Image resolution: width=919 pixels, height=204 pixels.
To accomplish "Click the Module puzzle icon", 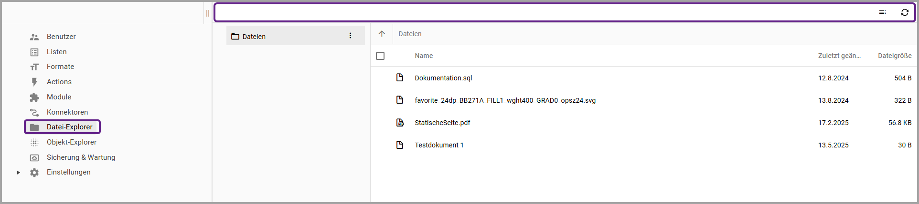I will click(x=34, y=97).
